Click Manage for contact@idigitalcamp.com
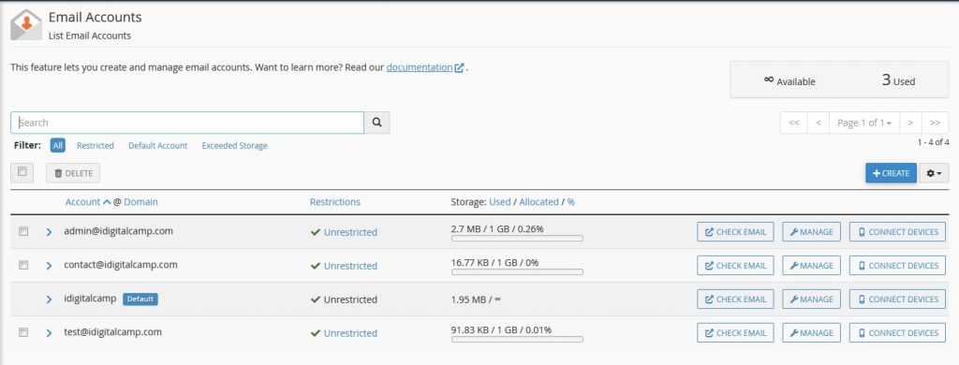The image size is (959, 365). point(812,266)
